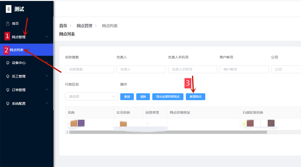This screenshot has height=167, width=301.
Task: Click the 查询 search button
Action: (x=127, y=97)
